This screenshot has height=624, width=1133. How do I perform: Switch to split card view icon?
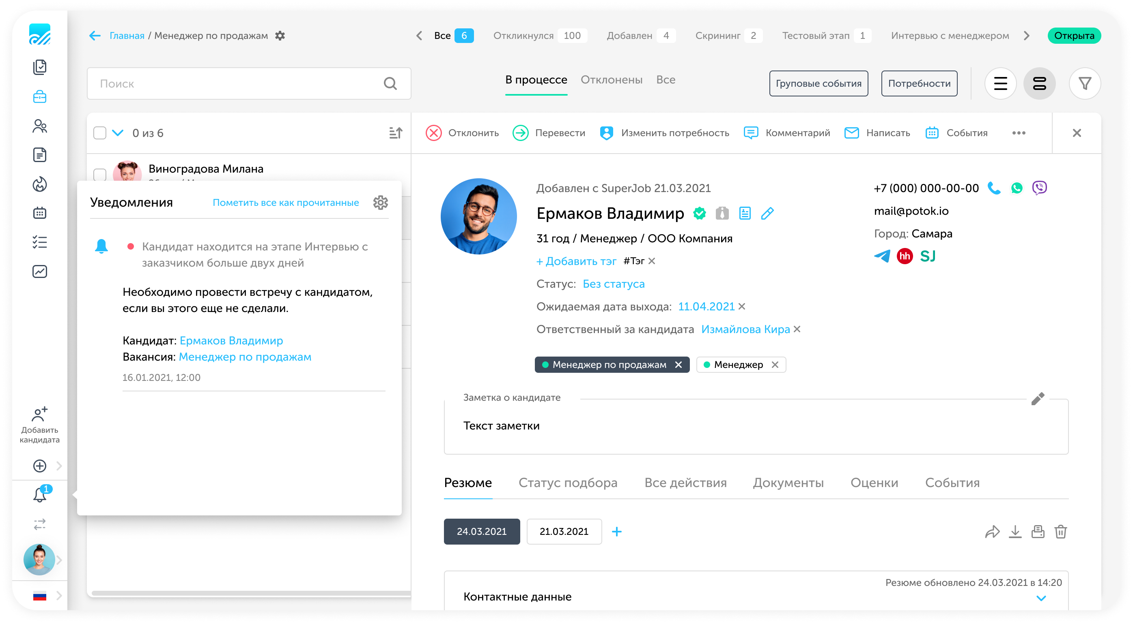click(1039, 83)
